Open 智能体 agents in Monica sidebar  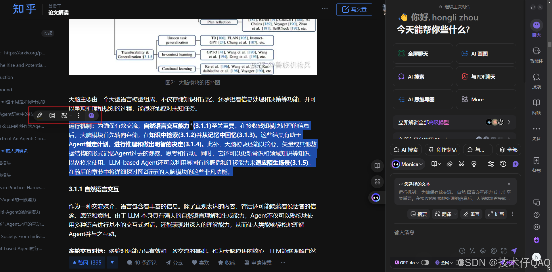(x=536, y=55)
